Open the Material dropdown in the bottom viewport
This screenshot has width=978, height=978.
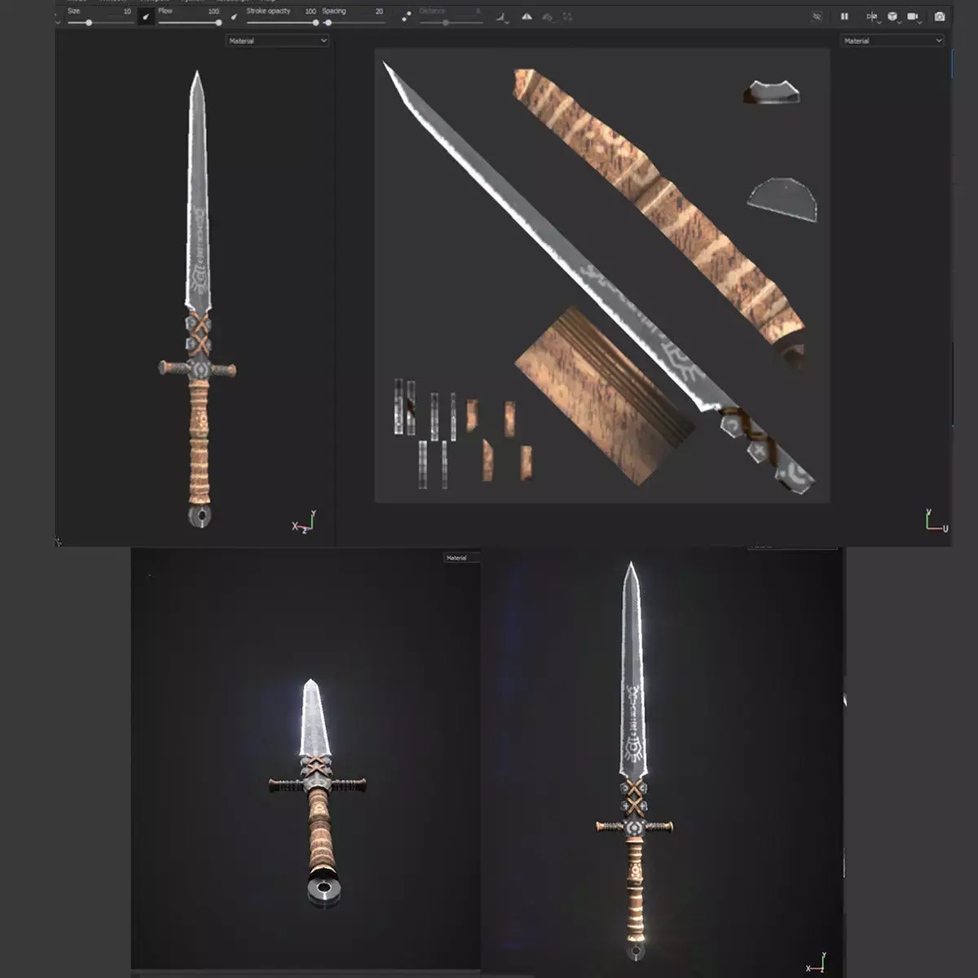click(456, 557)
